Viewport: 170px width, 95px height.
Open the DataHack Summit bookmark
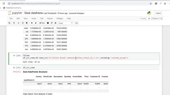point(12,8)
